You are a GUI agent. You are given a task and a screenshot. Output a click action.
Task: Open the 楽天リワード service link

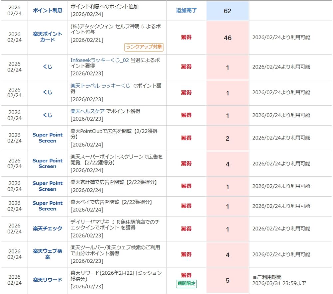[x=47, y=280]
